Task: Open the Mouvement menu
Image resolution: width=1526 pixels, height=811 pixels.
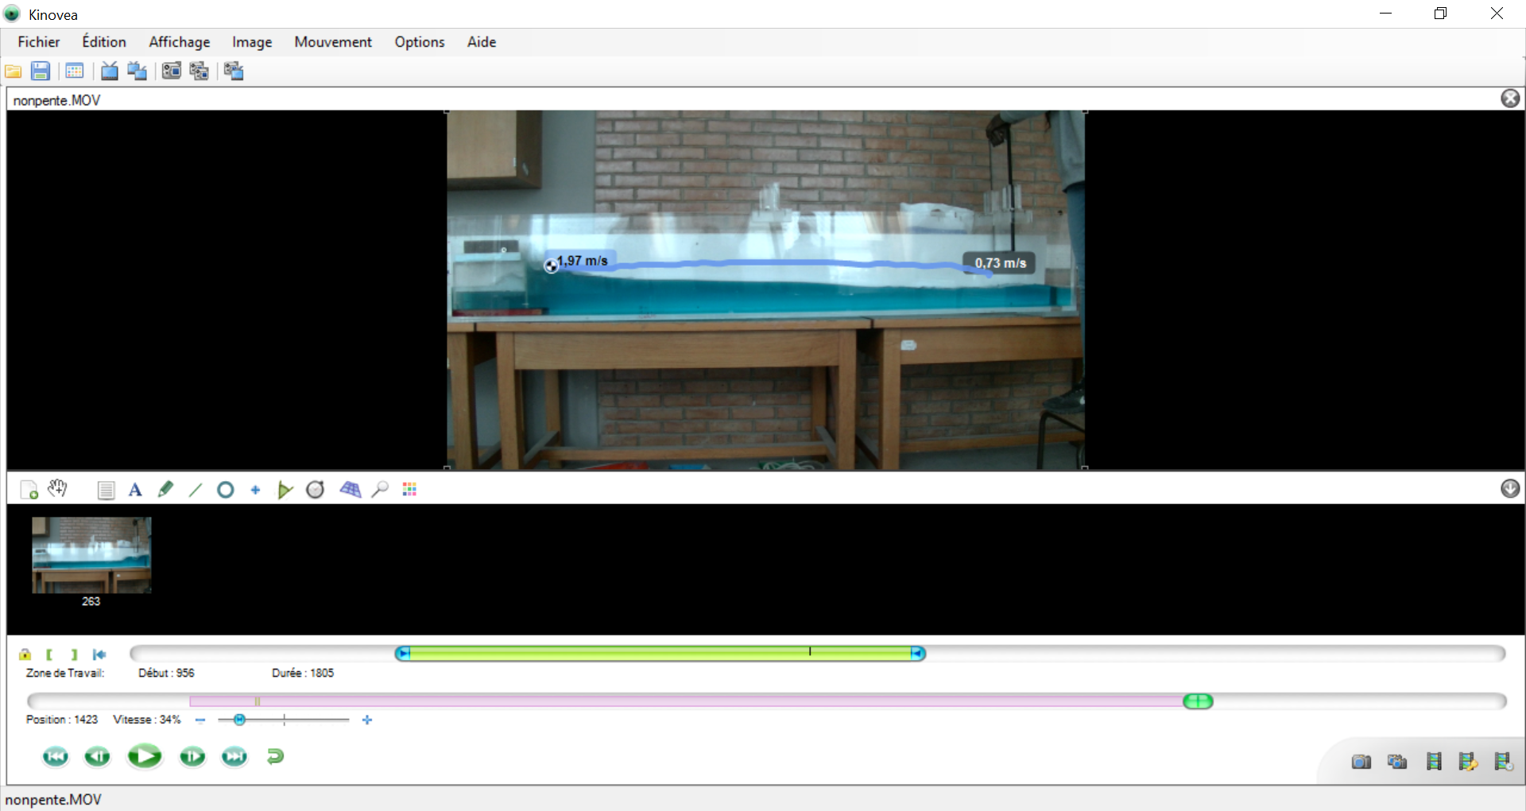Action: click(x=332, y=42)
